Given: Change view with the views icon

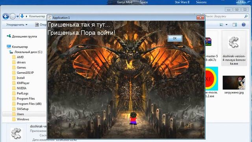Looking at the screenshot, I should click(x=221, y=24).
